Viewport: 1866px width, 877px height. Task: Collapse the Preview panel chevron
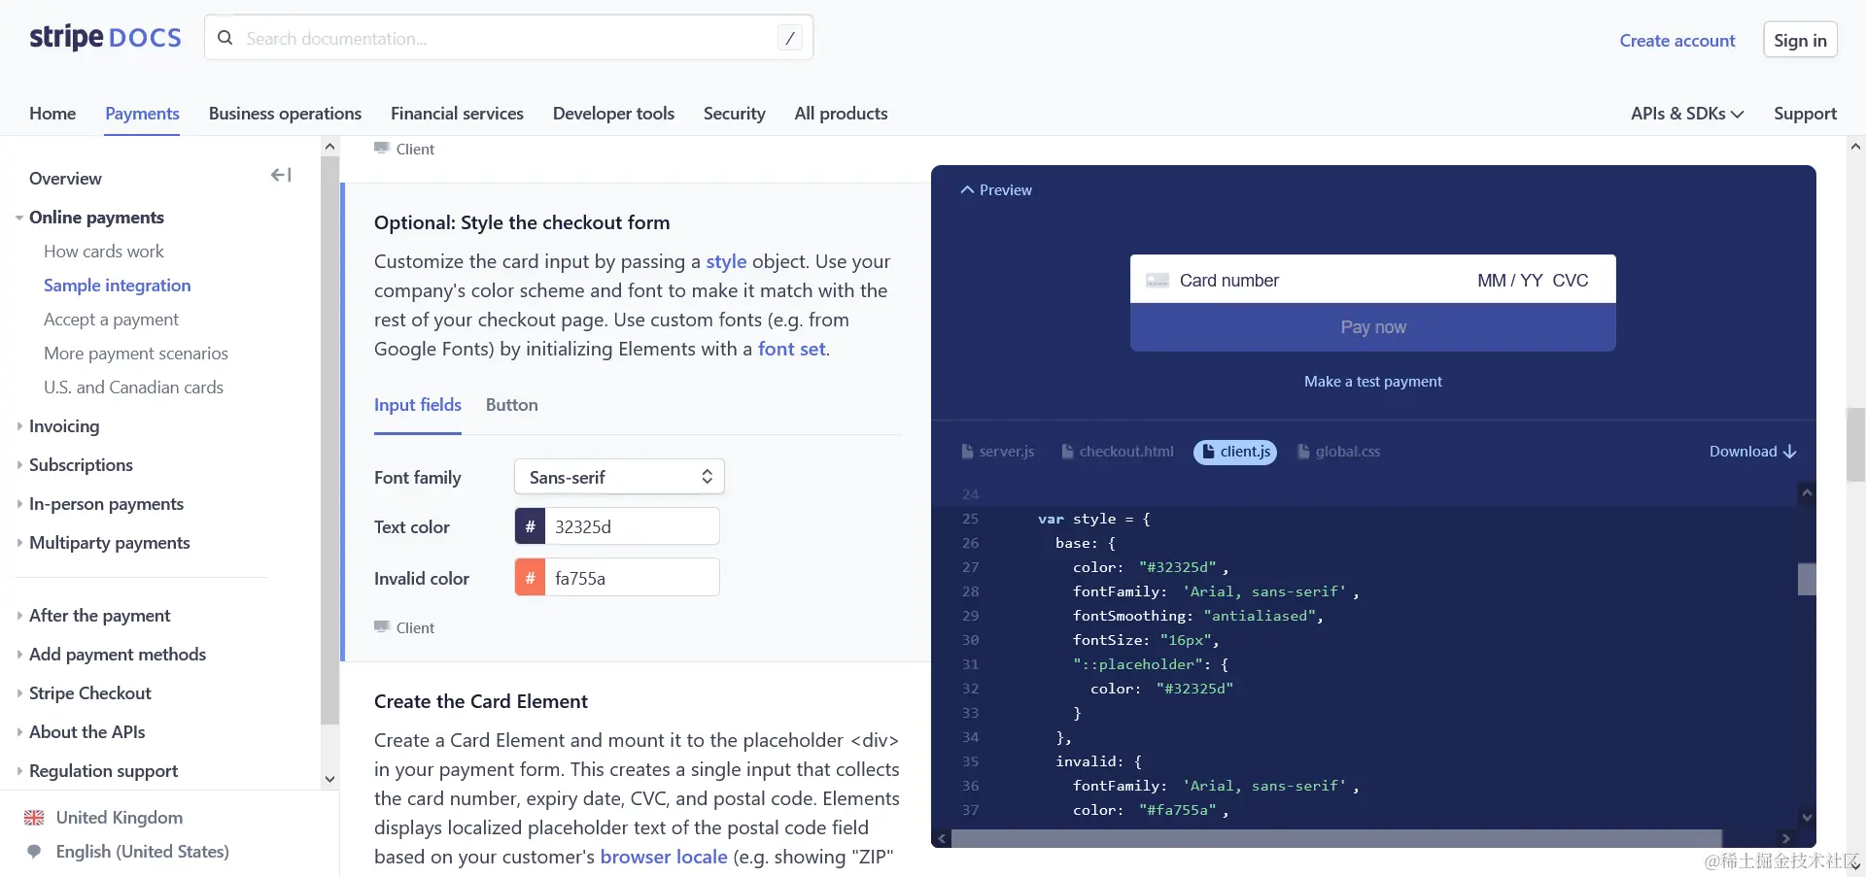pos(967,190)
